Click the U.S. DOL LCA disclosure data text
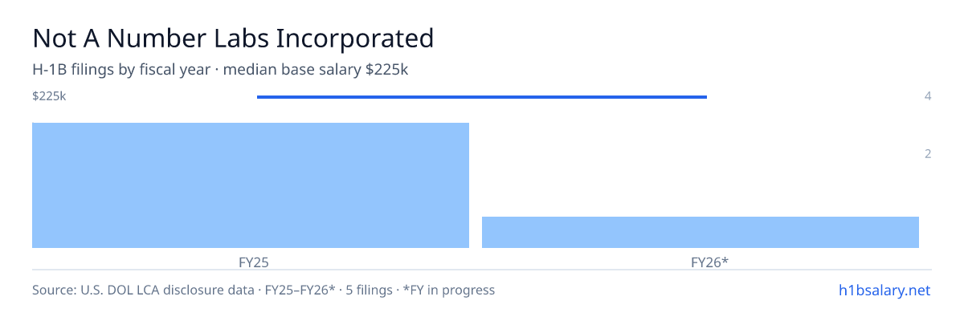 tap(164, 290)
